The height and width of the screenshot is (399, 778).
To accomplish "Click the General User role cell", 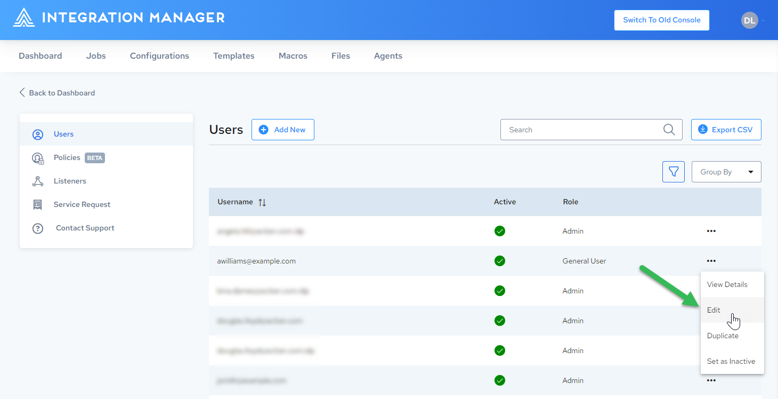I will (x=584, y=261).
